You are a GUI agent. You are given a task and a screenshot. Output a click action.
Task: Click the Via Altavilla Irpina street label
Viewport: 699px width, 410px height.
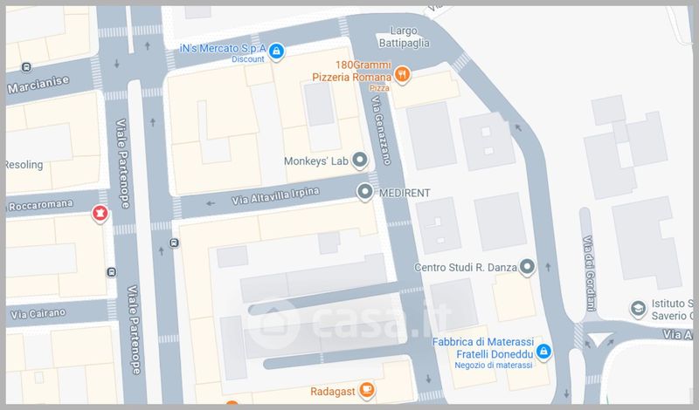click(x=275, y=196)
